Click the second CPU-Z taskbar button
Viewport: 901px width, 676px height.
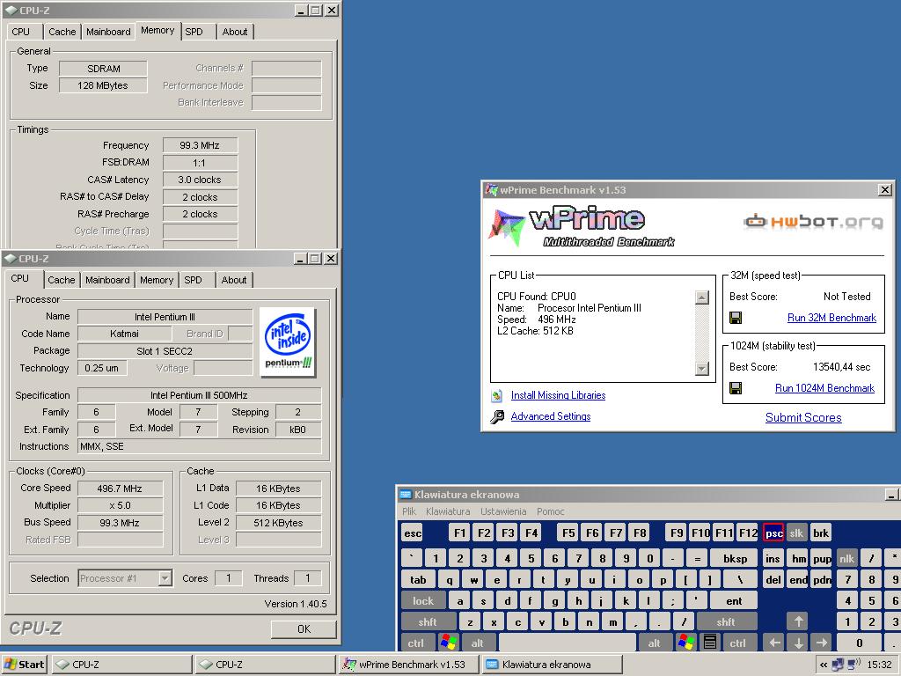tap(265, 665)
